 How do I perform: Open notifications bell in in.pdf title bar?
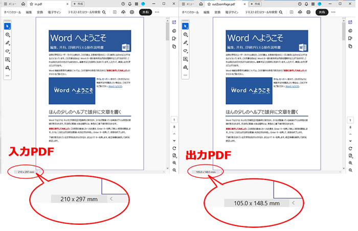click(130, 4)
